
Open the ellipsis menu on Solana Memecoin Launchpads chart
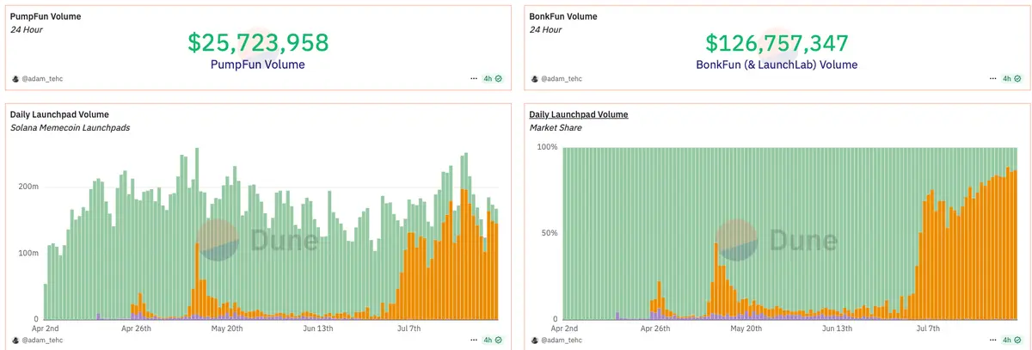[x=474, y=340]
